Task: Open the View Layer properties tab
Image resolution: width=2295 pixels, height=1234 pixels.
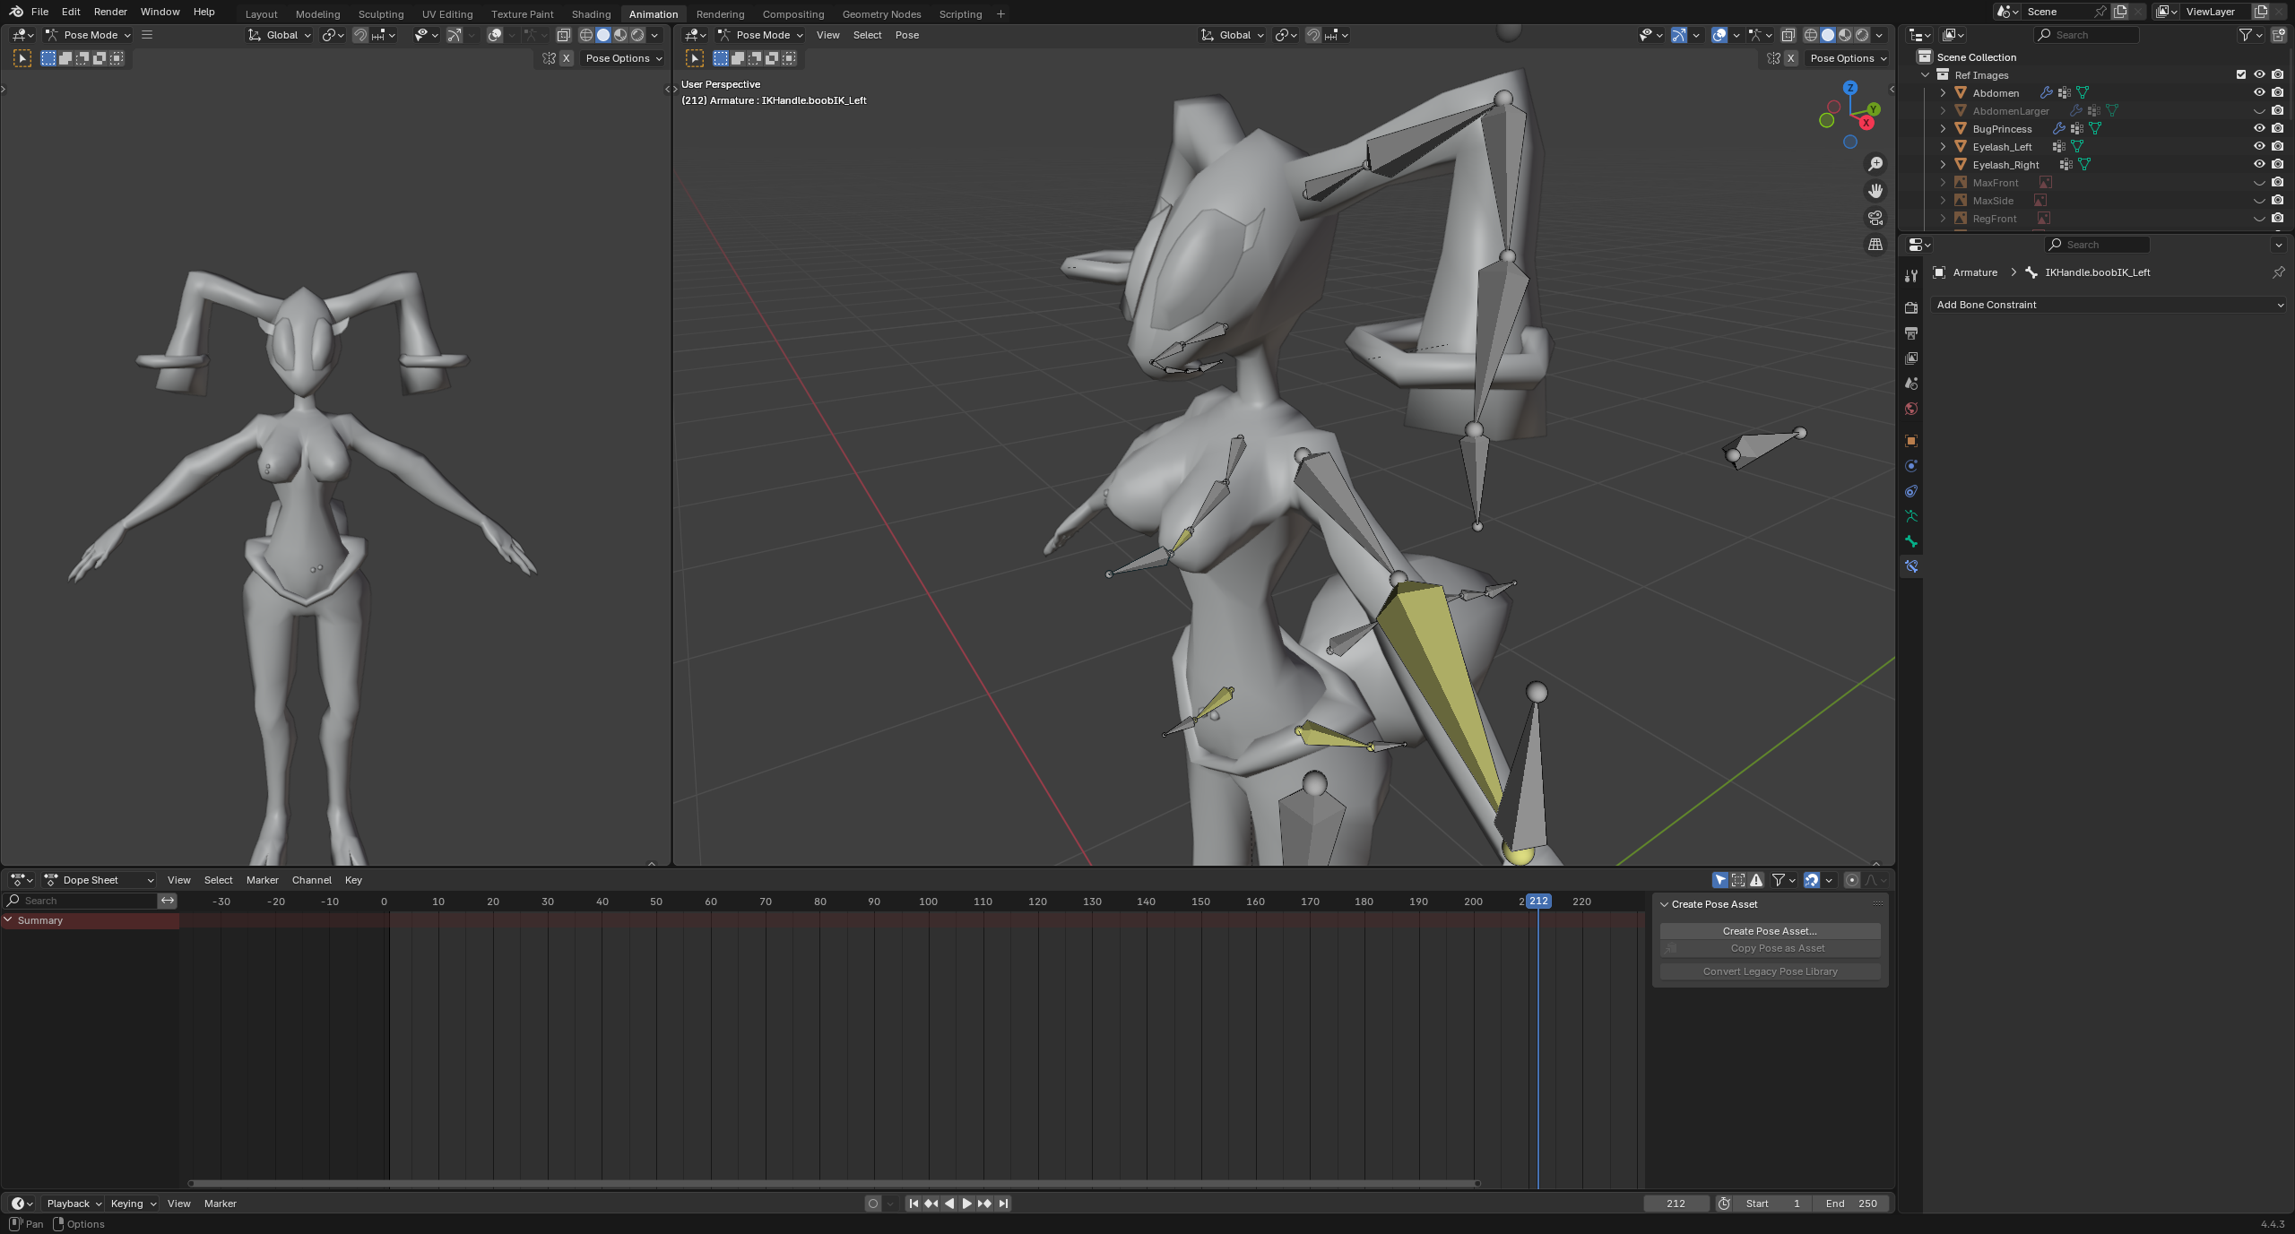Action: tap(1911, 358)
